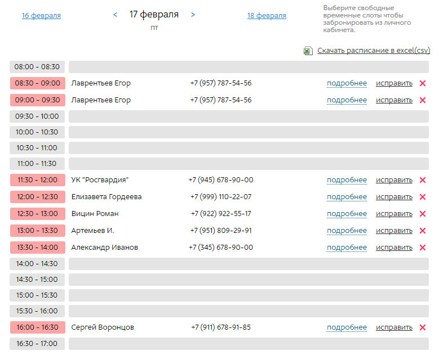
Task: Select the empty 14:30 - 15:00 slot
Action: click(x=248, y=280)
